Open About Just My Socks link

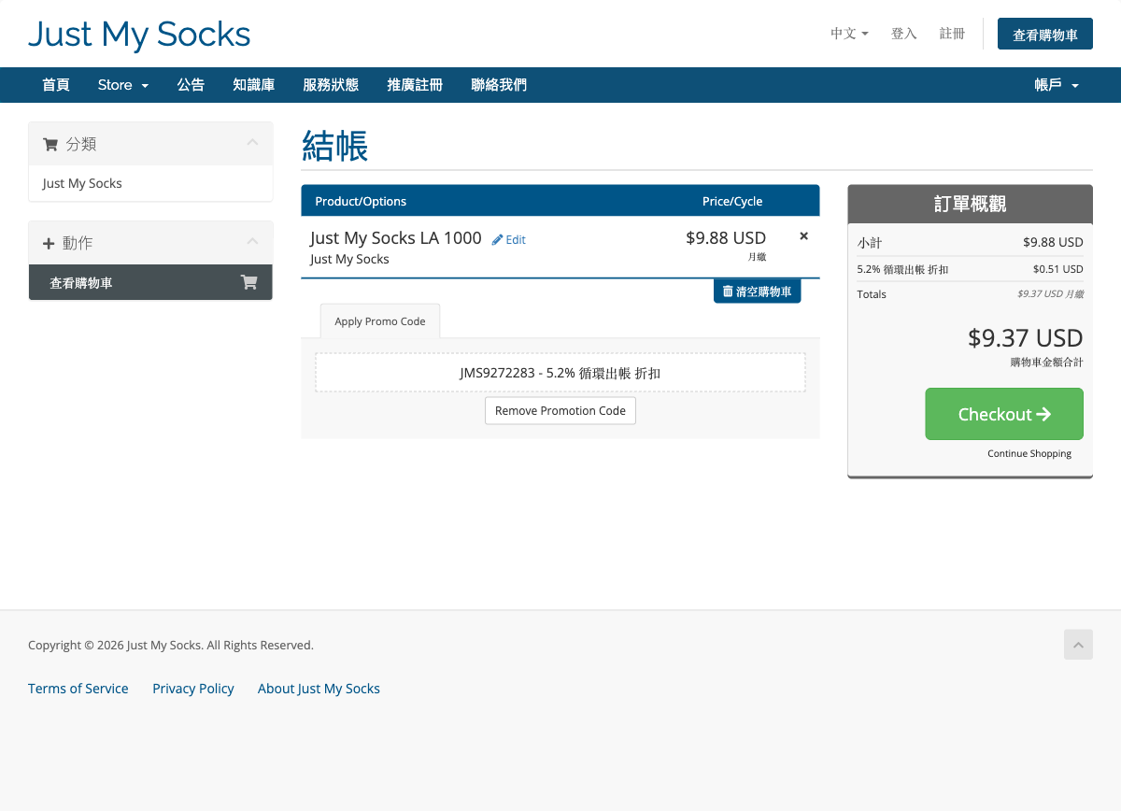319,689
